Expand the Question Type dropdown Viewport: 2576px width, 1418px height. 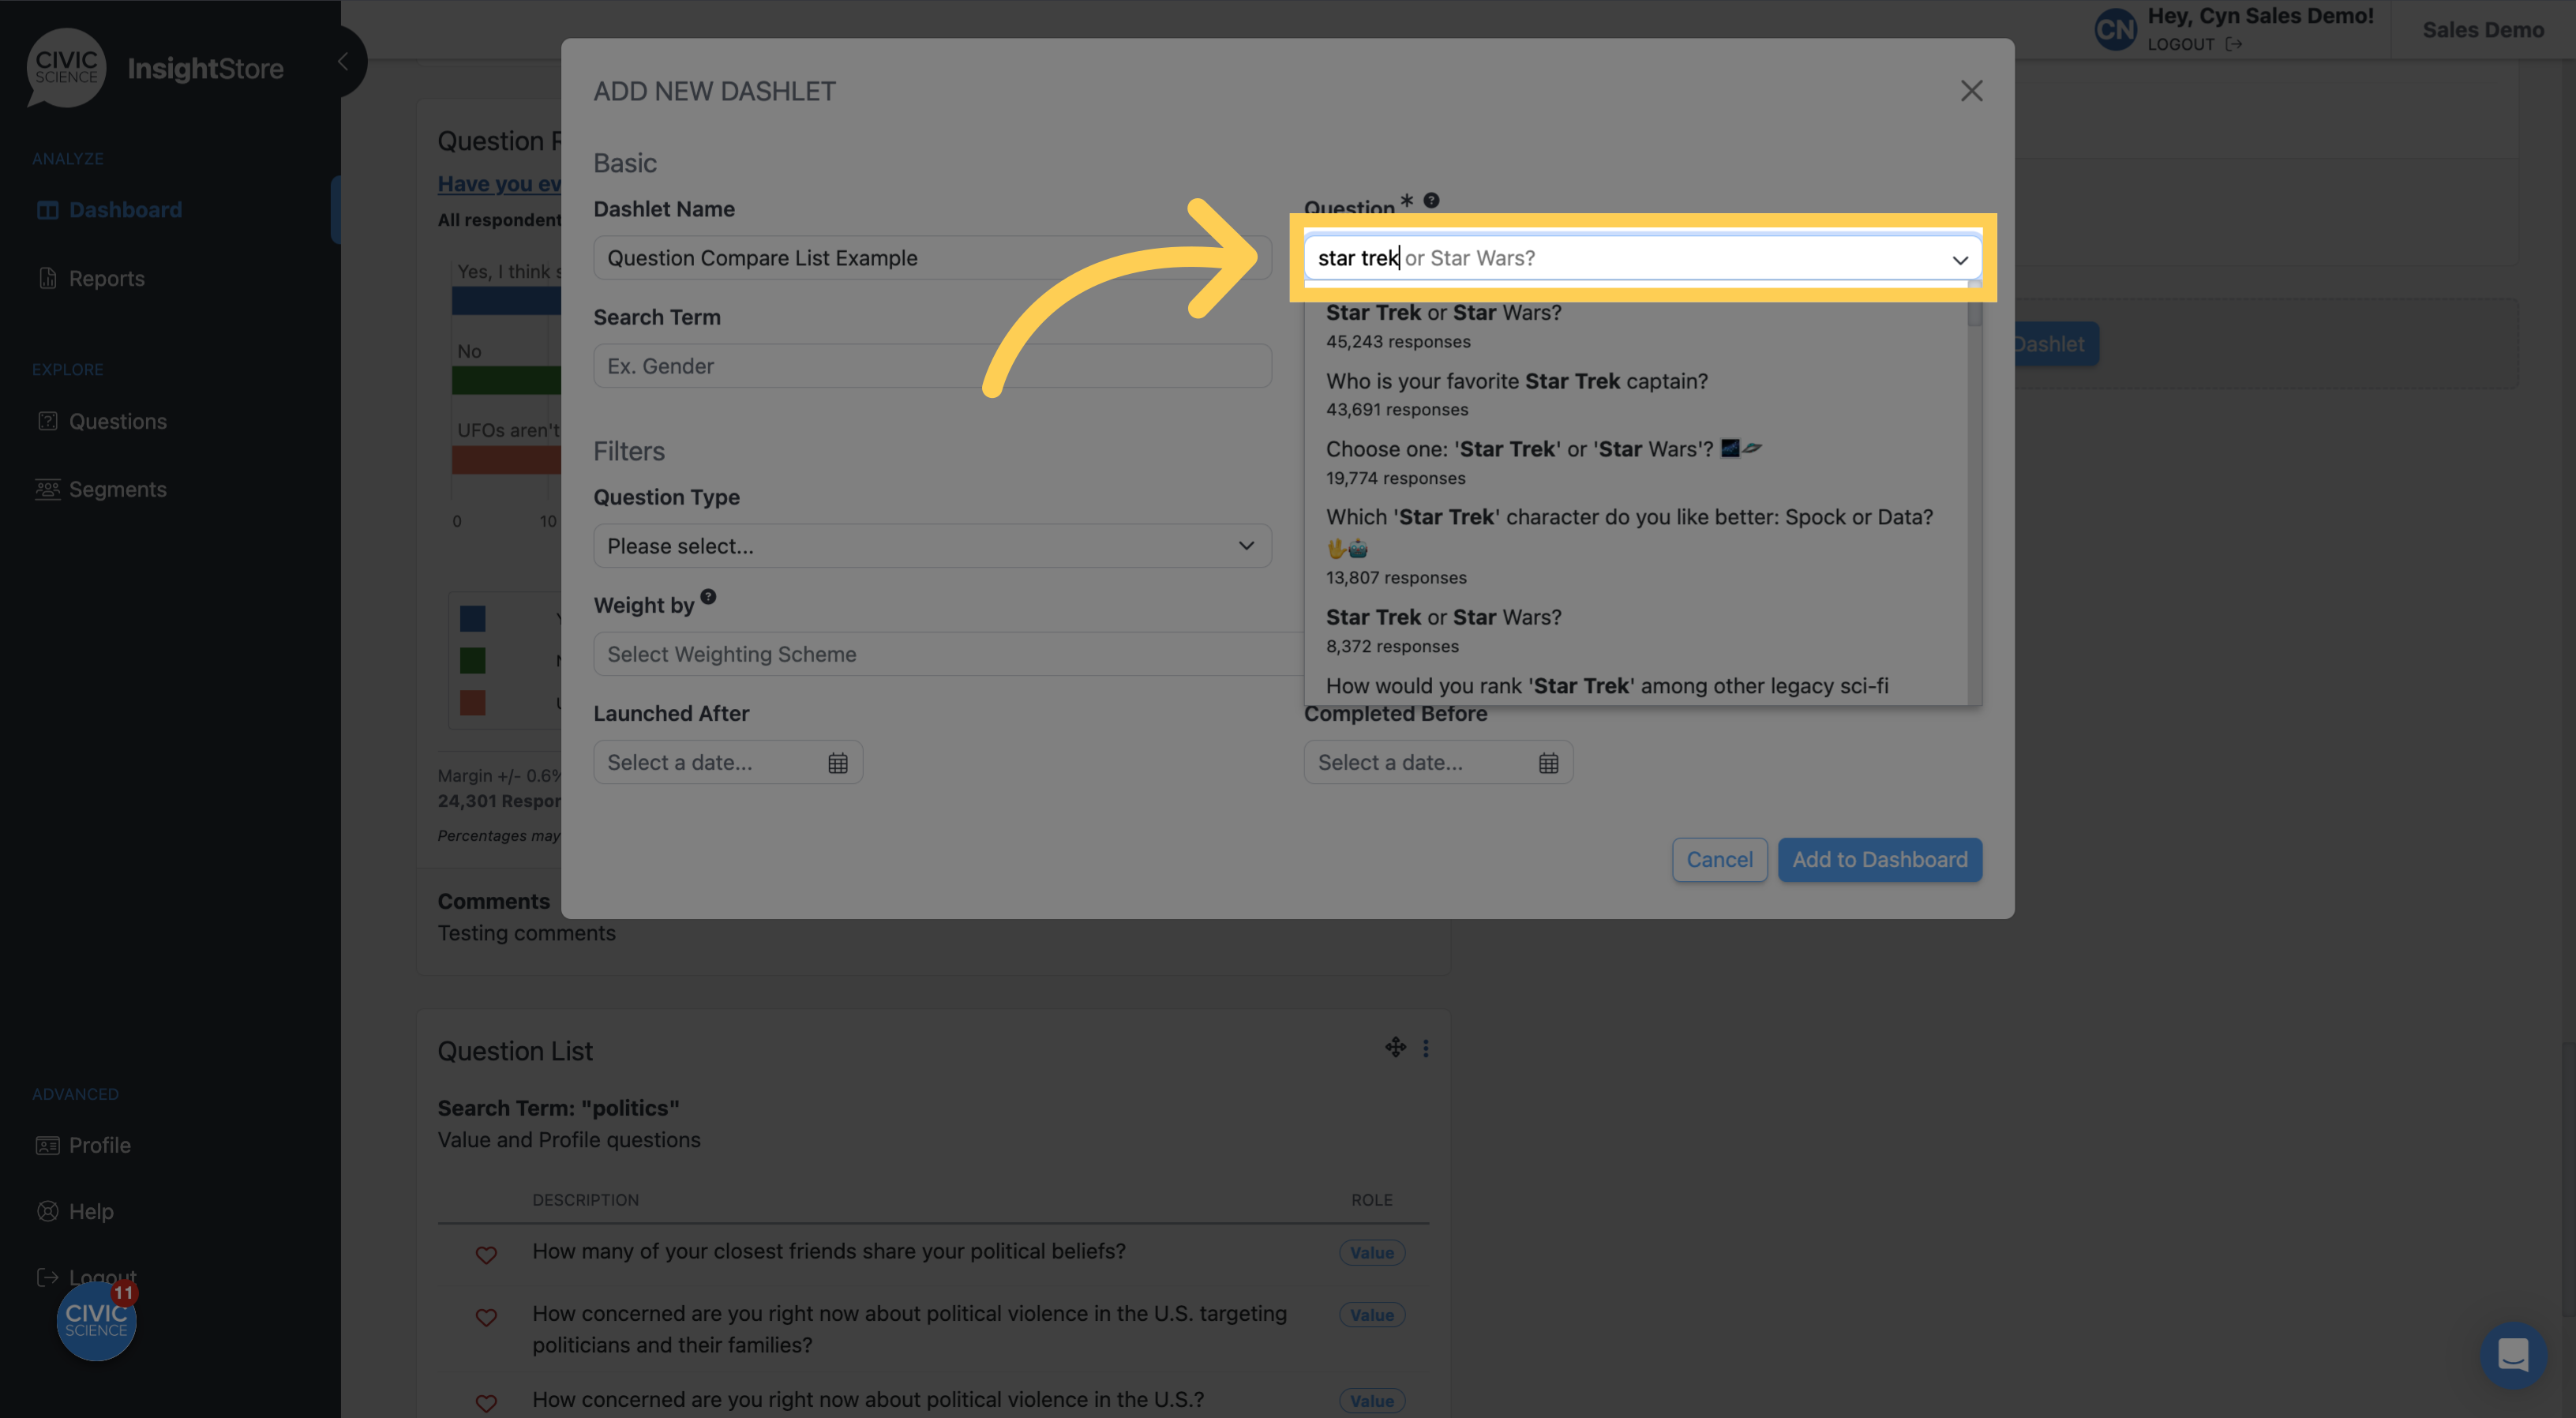pyautogui.click(x=932, y=545)
